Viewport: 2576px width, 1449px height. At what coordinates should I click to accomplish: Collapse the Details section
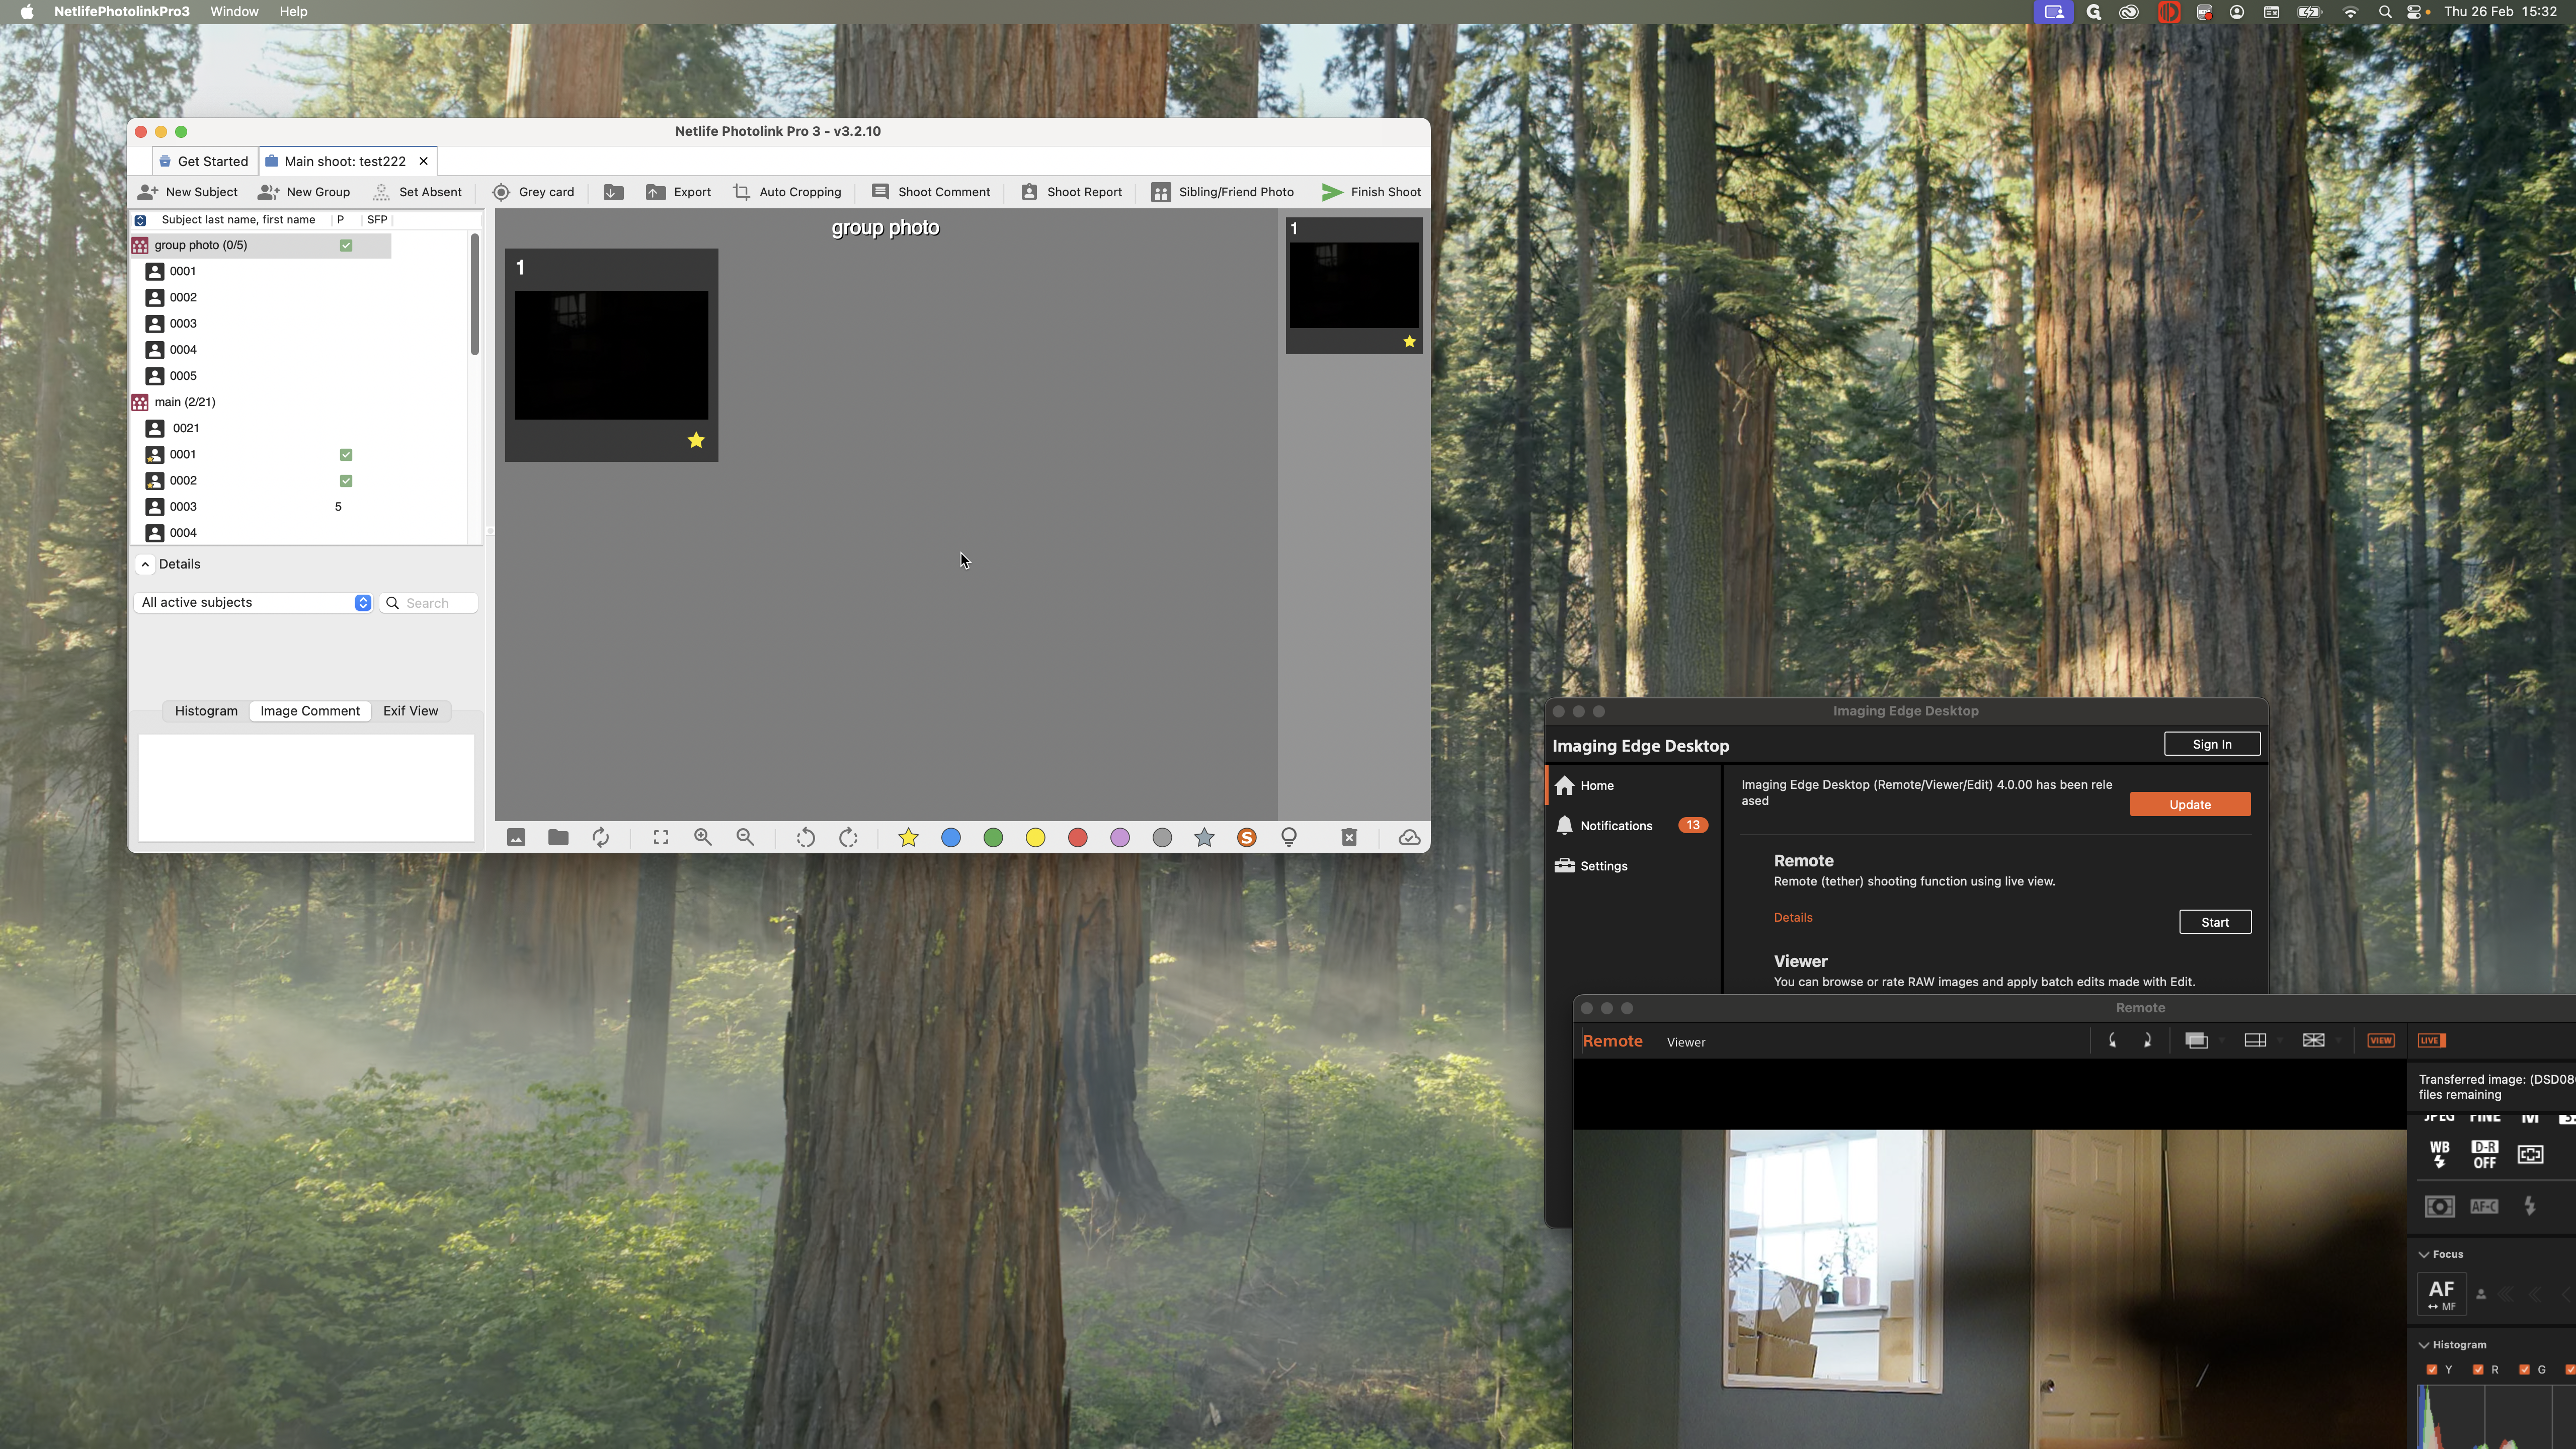click(146, 564)
